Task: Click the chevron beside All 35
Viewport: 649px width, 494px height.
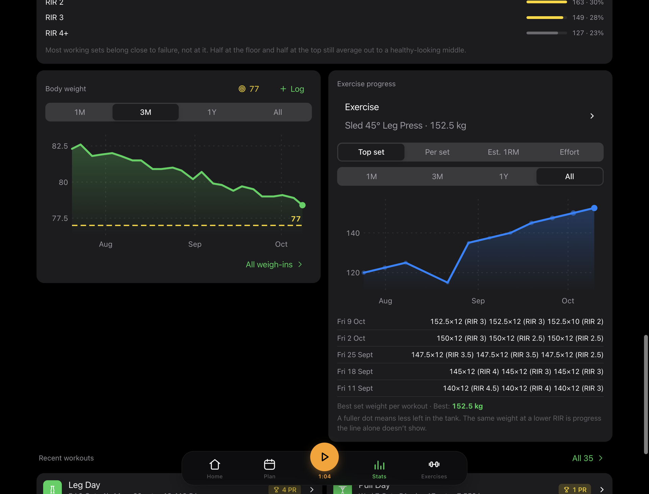Action: [601, 458]
